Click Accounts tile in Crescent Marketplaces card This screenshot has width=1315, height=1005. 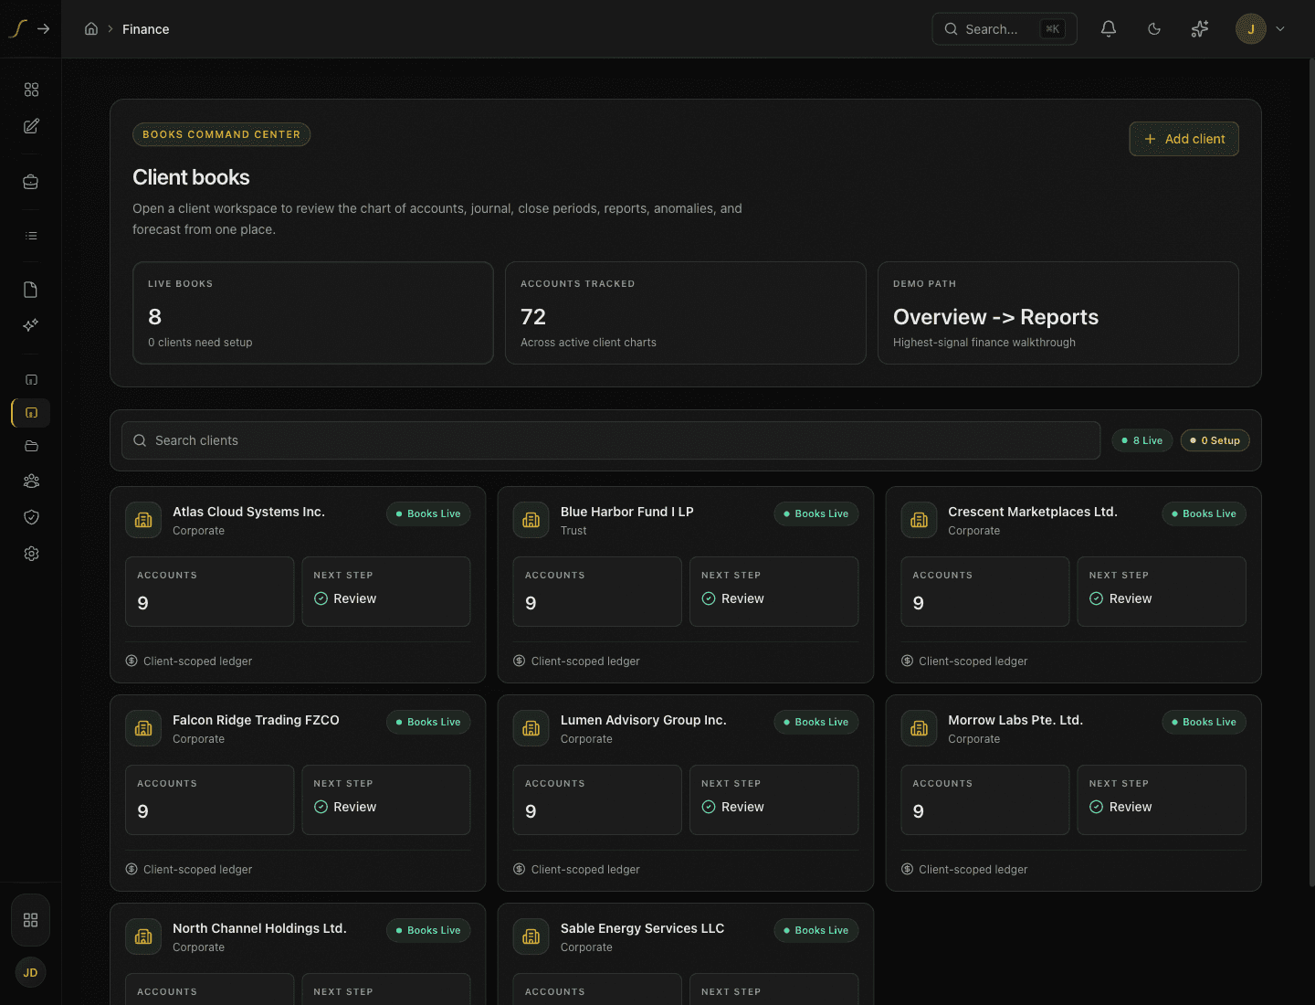click(985, 592)
